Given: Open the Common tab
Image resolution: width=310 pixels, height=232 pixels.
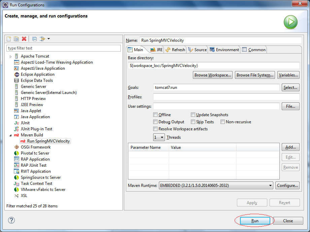Looking at the screenshot, I should click(x=254, y=49).
